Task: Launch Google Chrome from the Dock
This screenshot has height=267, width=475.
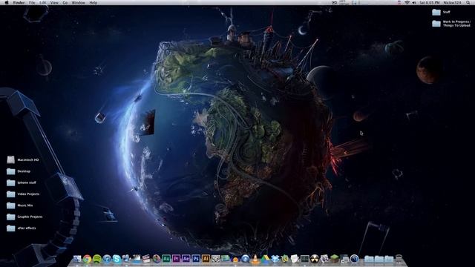Action: (x=87, y=259)
